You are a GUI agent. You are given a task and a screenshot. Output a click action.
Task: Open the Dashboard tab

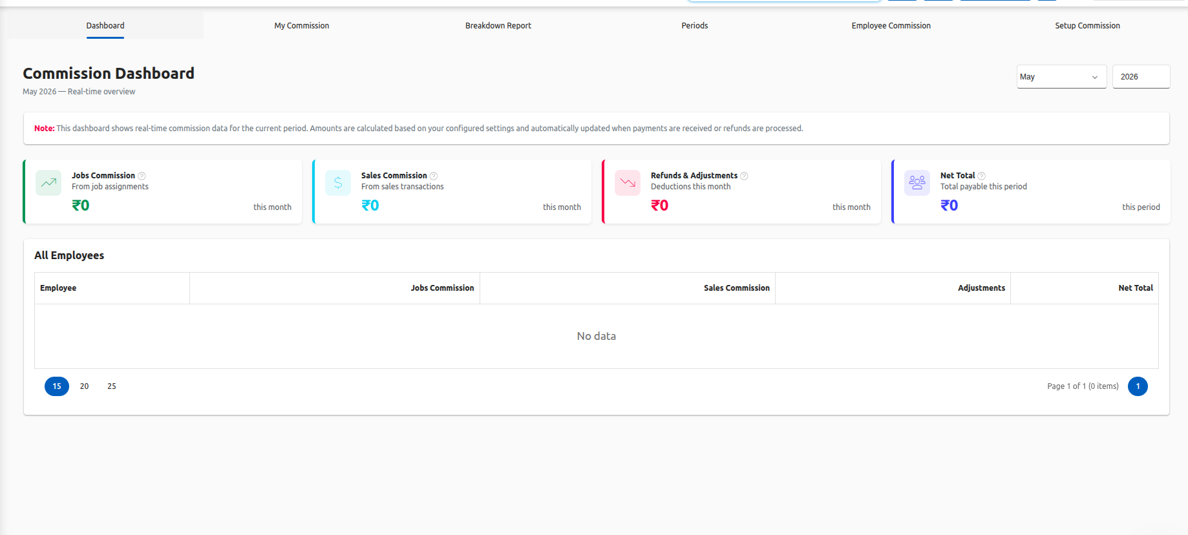click(x=105, y=26)
